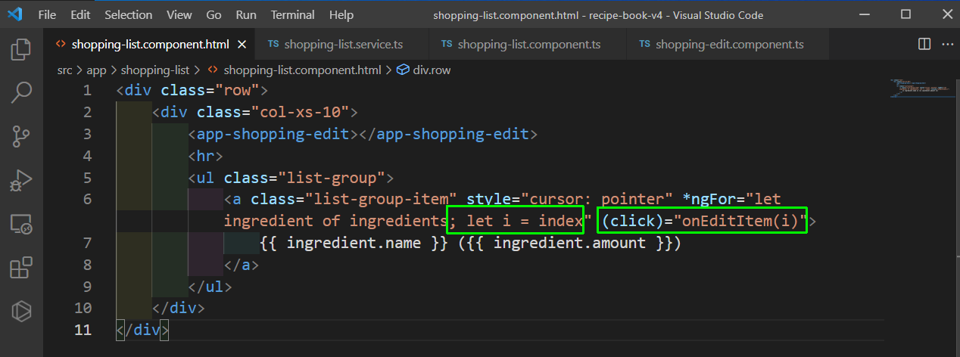Screen dimensions: 960x357
Task: Click line number 1 in gutter
Action: click(x=87, y=91)
